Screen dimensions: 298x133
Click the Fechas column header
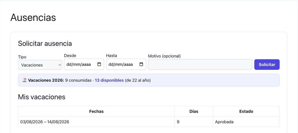pyautogui.click(x=96, y=111)
